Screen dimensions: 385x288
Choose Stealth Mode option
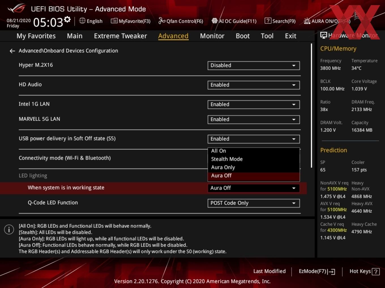pyautogui.click(x=254, y=159)
